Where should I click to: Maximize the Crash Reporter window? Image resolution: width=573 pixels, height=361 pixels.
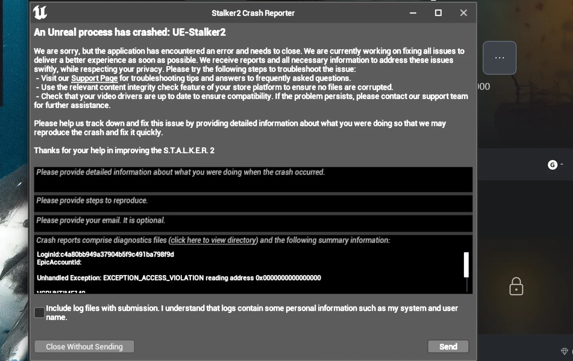[x=438, y=13]
